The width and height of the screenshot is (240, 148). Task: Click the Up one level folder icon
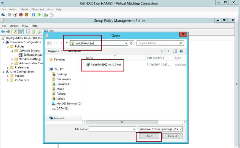pyautogui.click(x=16, y=32)
